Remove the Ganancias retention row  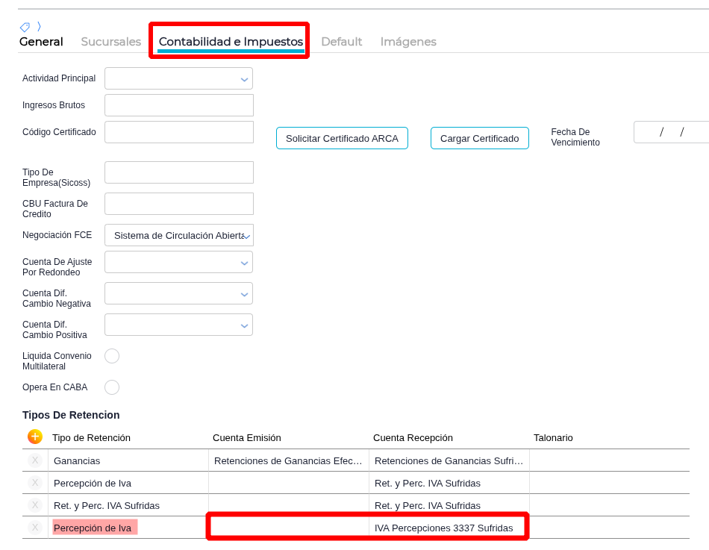(35, 460)
